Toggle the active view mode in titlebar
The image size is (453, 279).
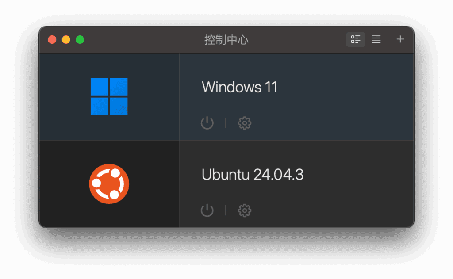(355, 39)
